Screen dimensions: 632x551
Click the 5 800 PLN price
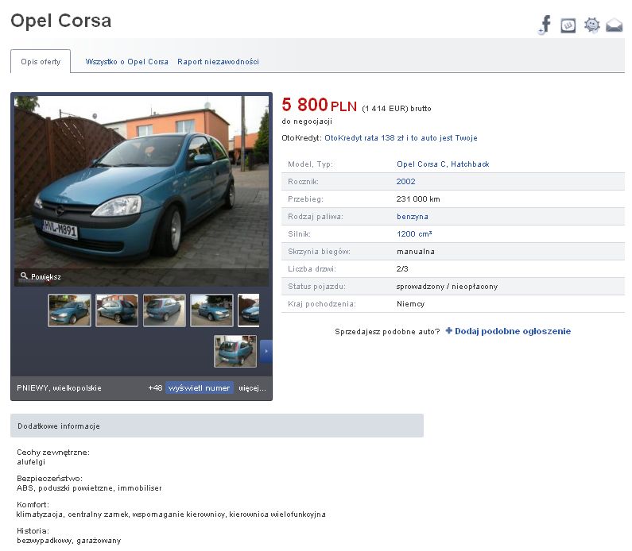[320, 105]
